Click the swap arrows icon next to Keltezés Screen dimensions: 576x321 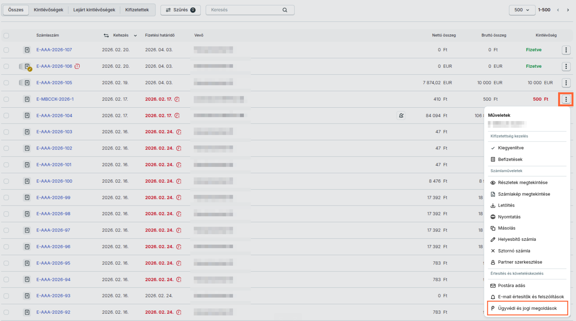pyautogui.click(x=106, y=35)
